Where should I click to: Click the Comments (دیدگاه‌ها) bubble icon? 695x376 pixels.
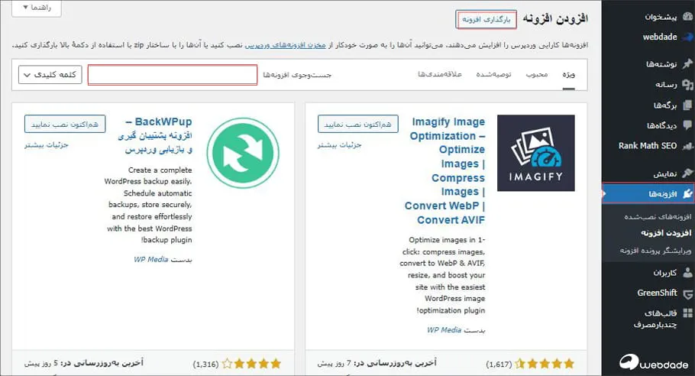coord(687,125)
